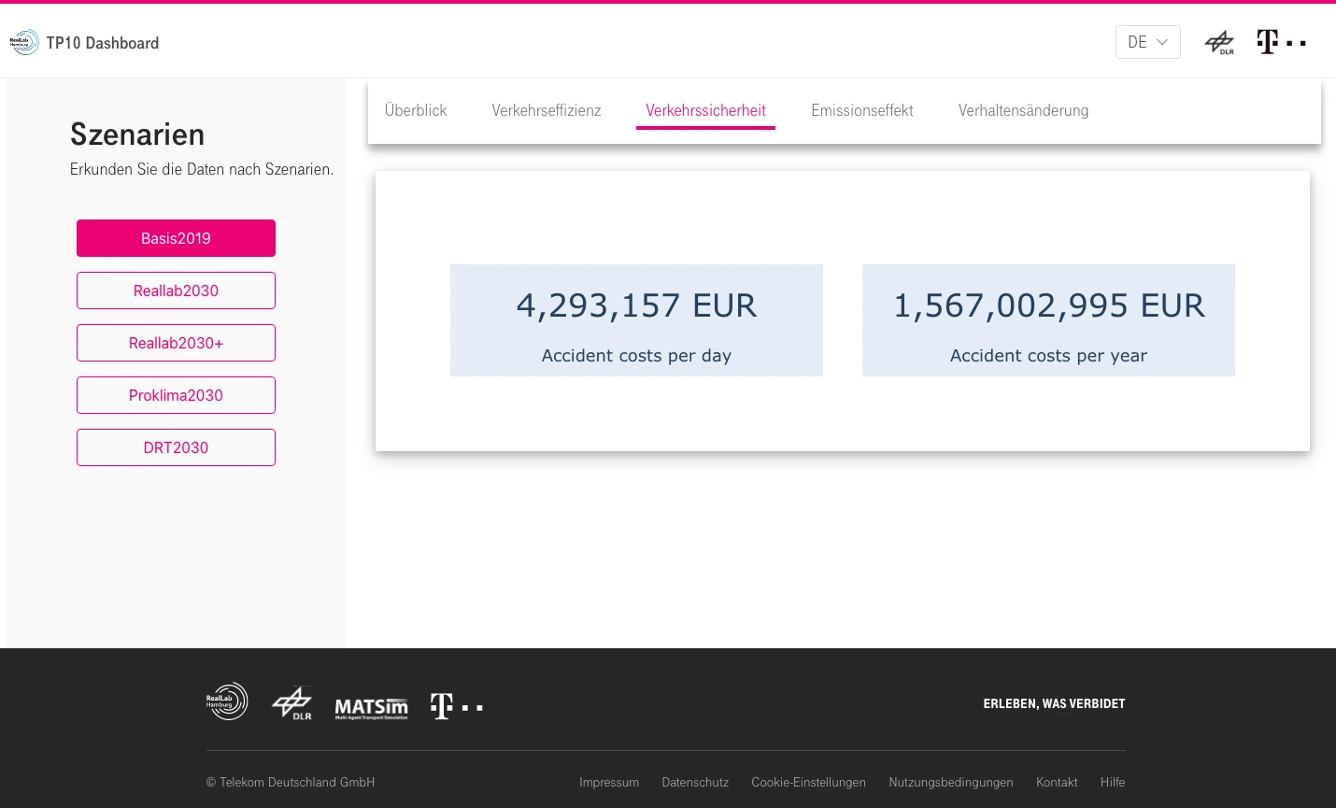Screen dimensions: 1336x808
Task: Click the MATSim footer logo
Action: point(371,708)
